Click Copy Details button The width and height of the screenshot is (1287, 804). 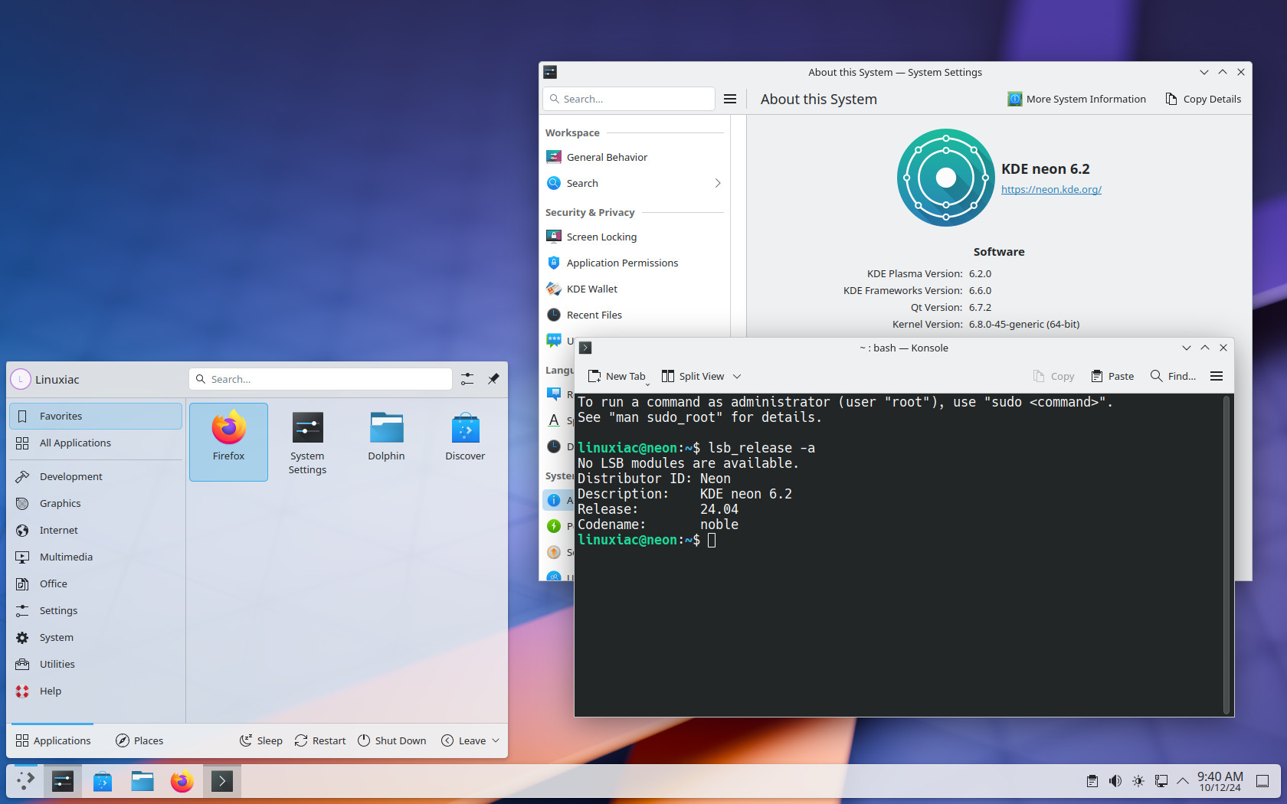(x=1203, y=99)
